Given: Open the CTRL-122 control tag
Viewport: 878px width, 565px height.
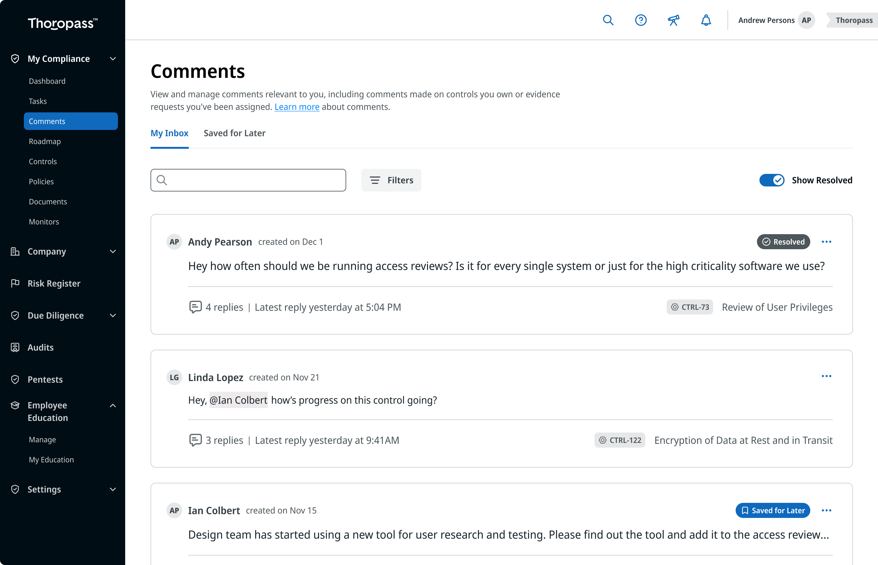Looking at the screenshot, I should (x=620, y=440).
